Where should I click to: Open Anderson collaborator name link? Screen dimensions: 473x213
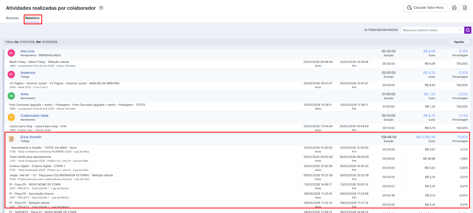pyautogui.click(x=28, y=73)
